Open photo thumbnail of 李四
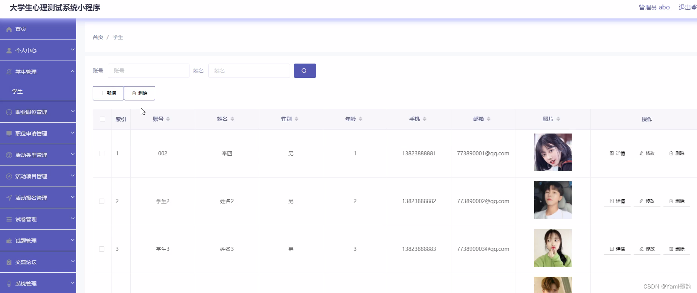 click(x=553, y=152)
